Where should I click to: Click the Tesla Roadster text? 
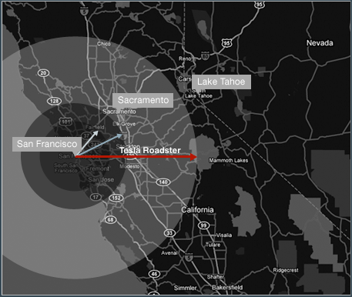[150, 150]
